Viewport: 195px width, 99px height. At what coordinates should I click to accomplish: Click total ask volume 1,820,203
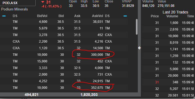pos(89,95)
